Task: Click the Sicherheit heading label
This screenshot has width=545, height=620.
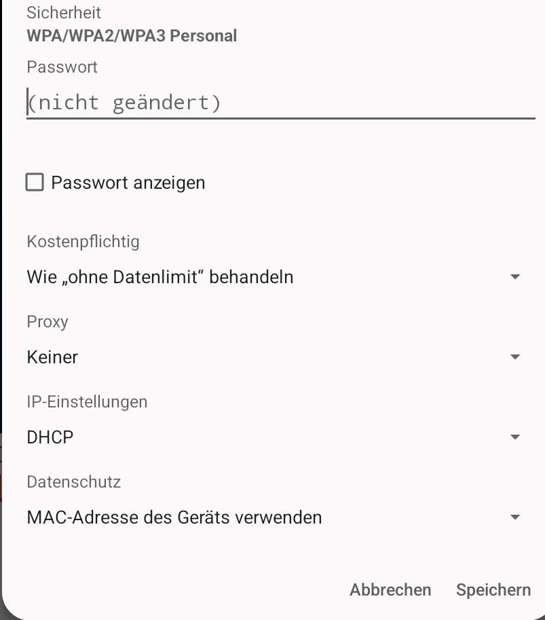Action: [x=64, y=12]
